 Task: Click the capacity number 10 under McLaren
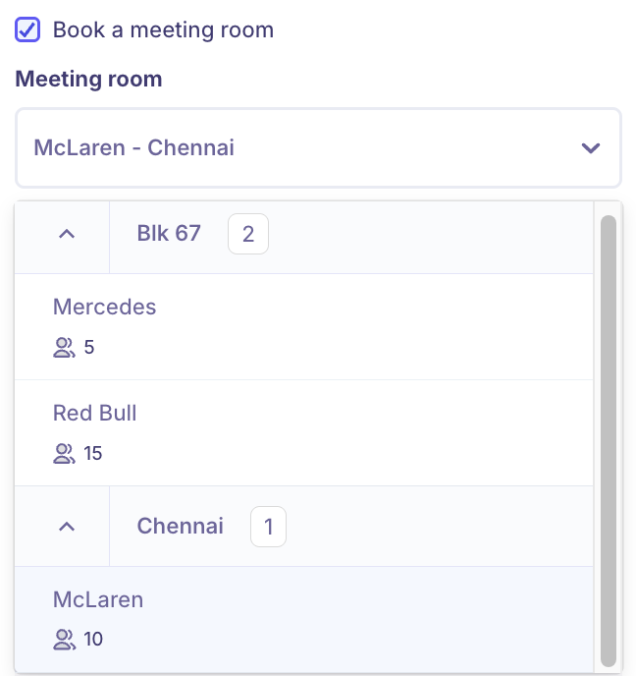coord(93,640)
